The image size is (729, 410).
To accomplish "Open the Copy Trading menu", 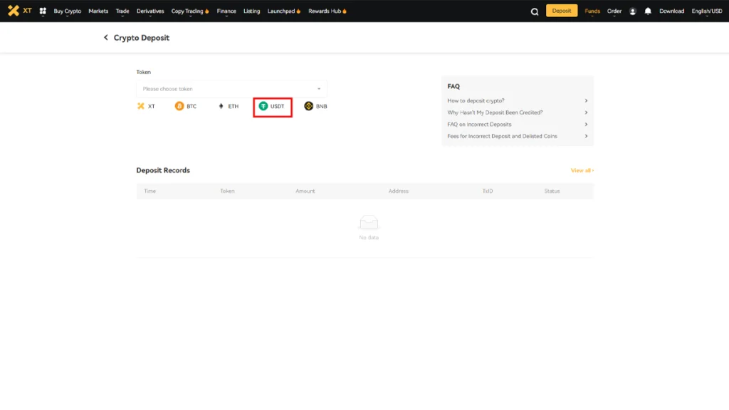I will pos(189,11).
